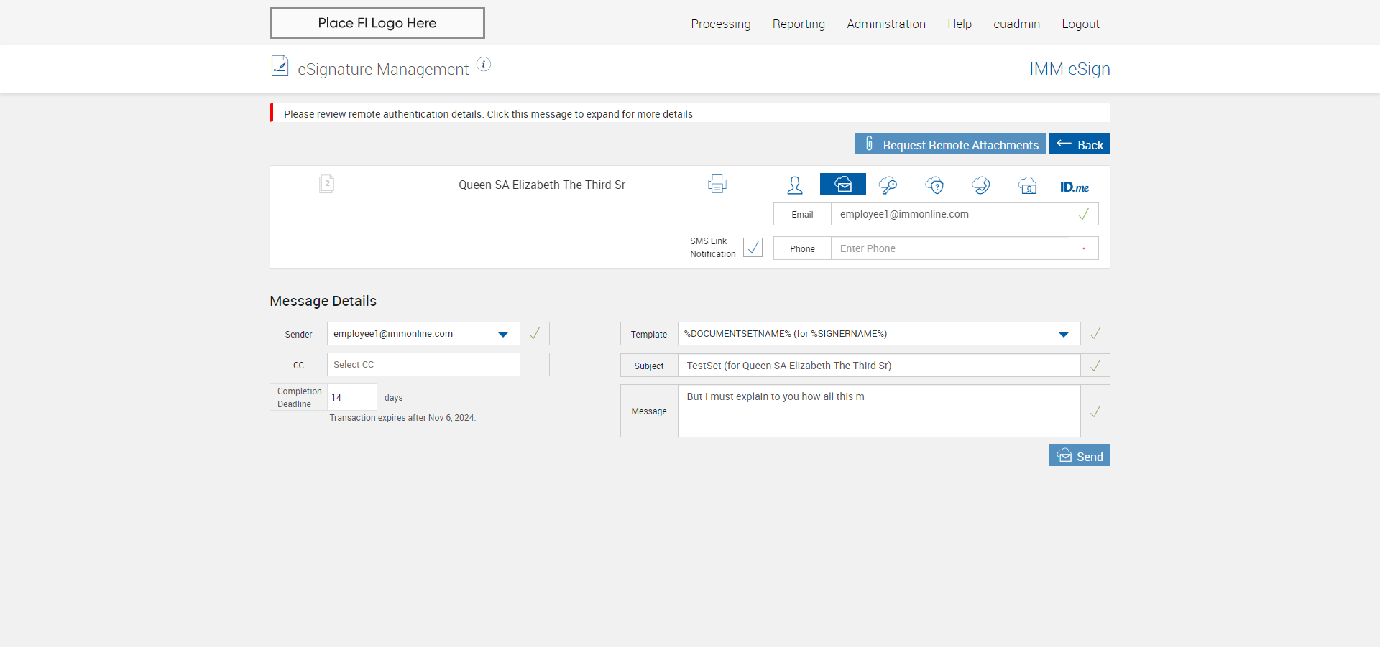Viewport: 1380px width, 647px height.
Task: Open the Sender dropdown
Action: point(502,334)
